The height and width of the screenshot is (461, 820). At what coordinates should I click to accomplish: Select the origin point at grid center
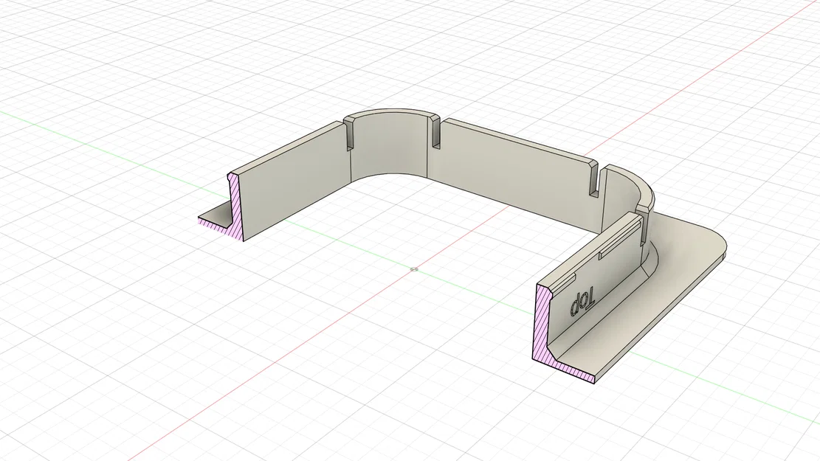pyautogui.click(x=414, y=270)
